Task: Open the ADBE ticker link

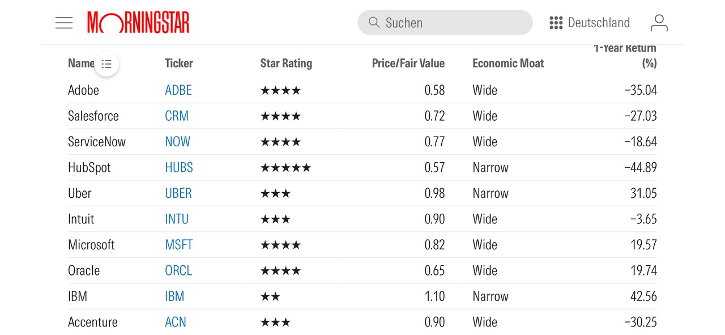Action: [x=178, y=90]
